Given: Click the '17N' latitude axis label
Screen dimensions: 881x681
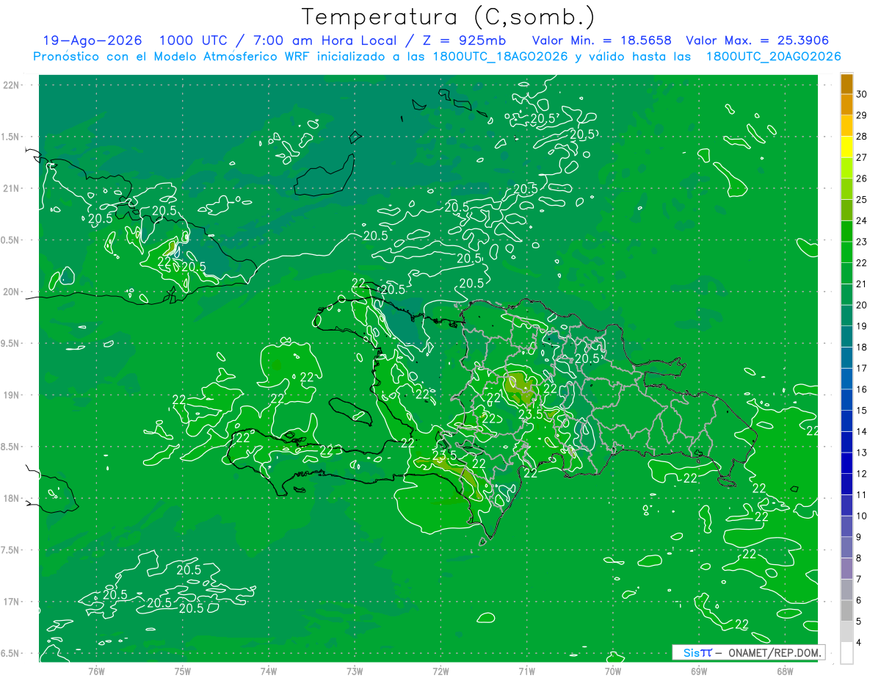Looking at the screenshot, I should point(10,602).
